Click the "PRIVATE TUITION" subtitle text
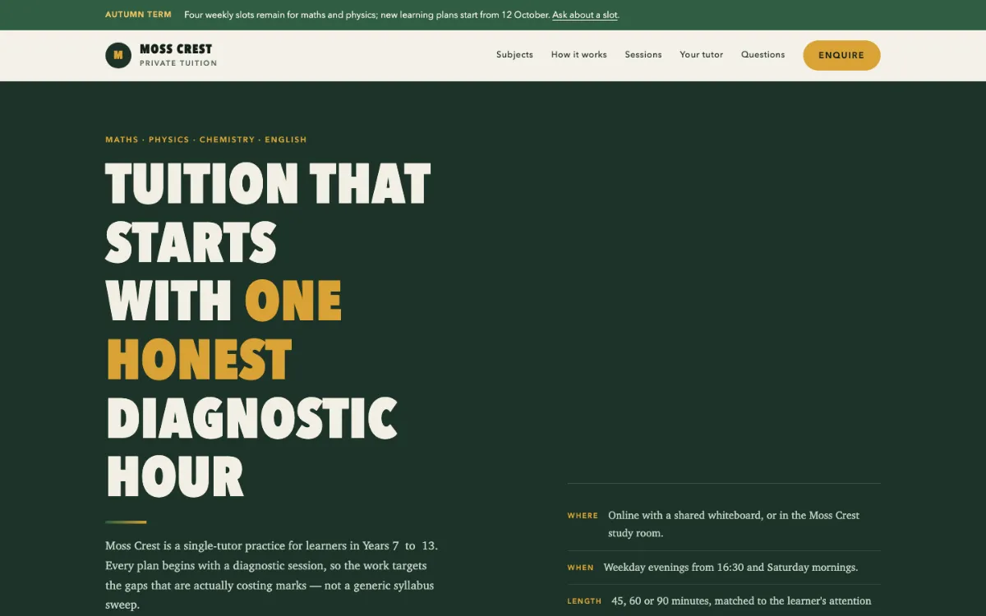Viewport: 986px width, 616px height. 178,63
